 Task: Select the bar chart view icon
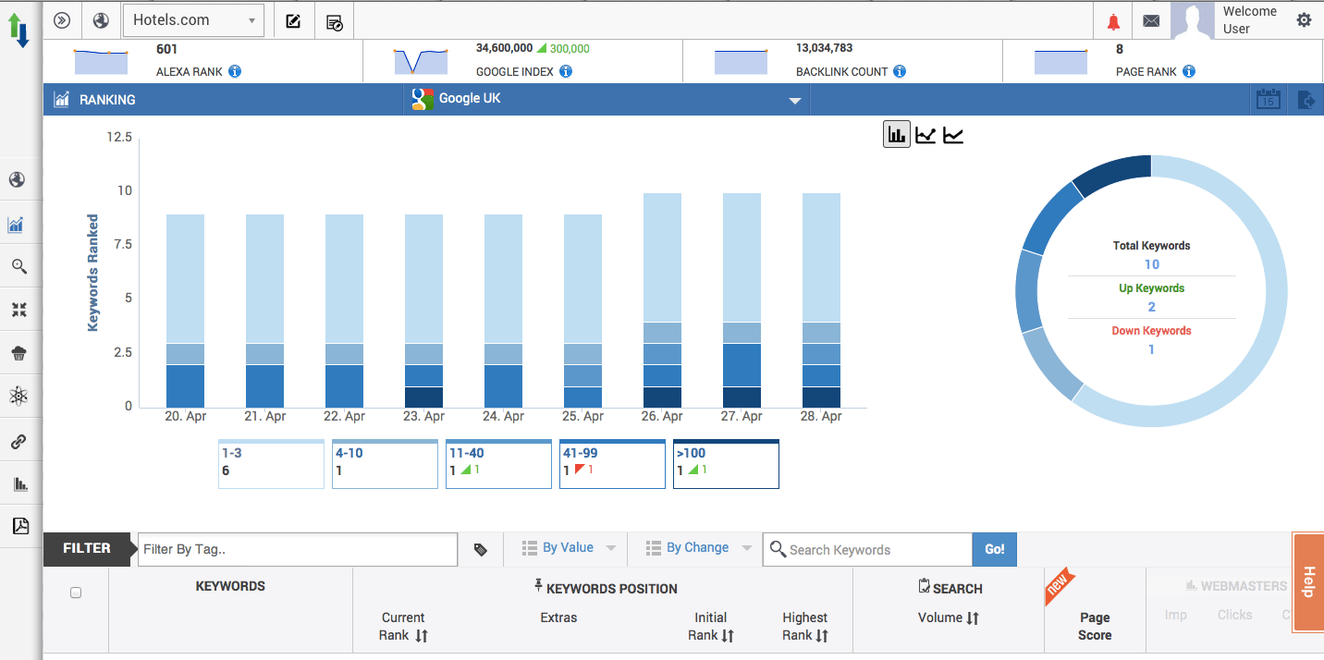(x=895, y=133)
